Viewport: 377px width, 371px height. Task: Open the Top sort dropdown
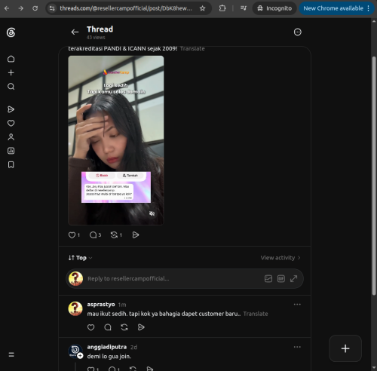[x=81, y=258]
